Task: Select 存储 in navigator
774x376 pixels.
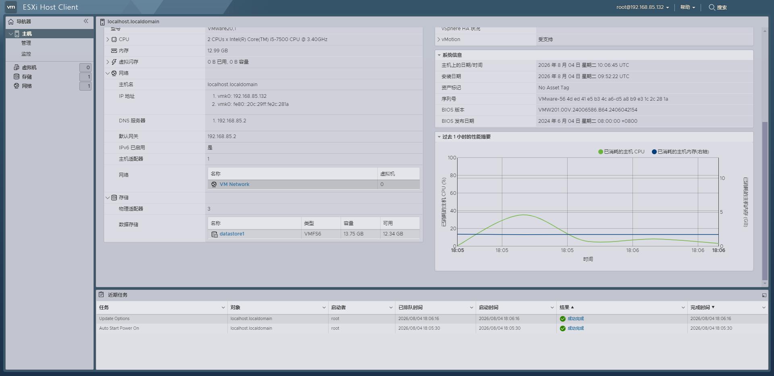Action: coord(27,77)
